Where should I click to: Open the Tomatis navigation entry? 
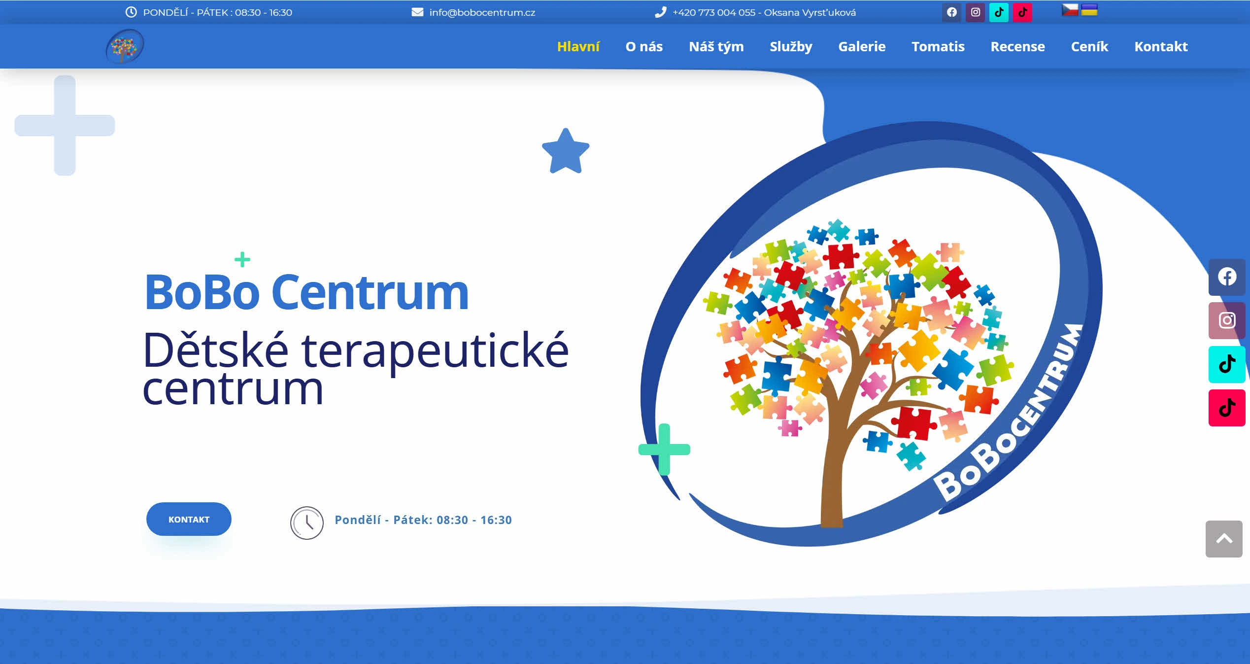tap(938, 46)
